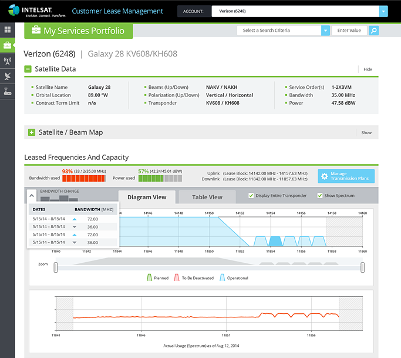Image resolution: width=401 pixels, height=358 pixels.
Task: Click the 47.58 dBW power value
Action: pos(343,103)
